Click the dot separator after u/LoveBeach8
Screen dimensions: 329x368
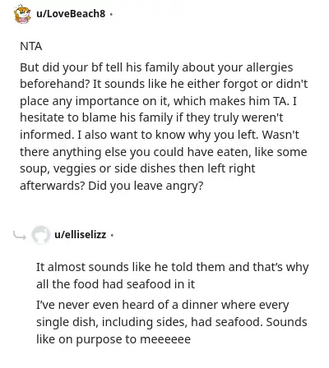(111, 14)
